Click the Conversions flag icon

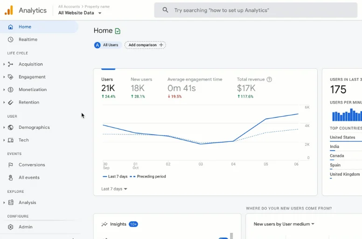coord(11,165)
